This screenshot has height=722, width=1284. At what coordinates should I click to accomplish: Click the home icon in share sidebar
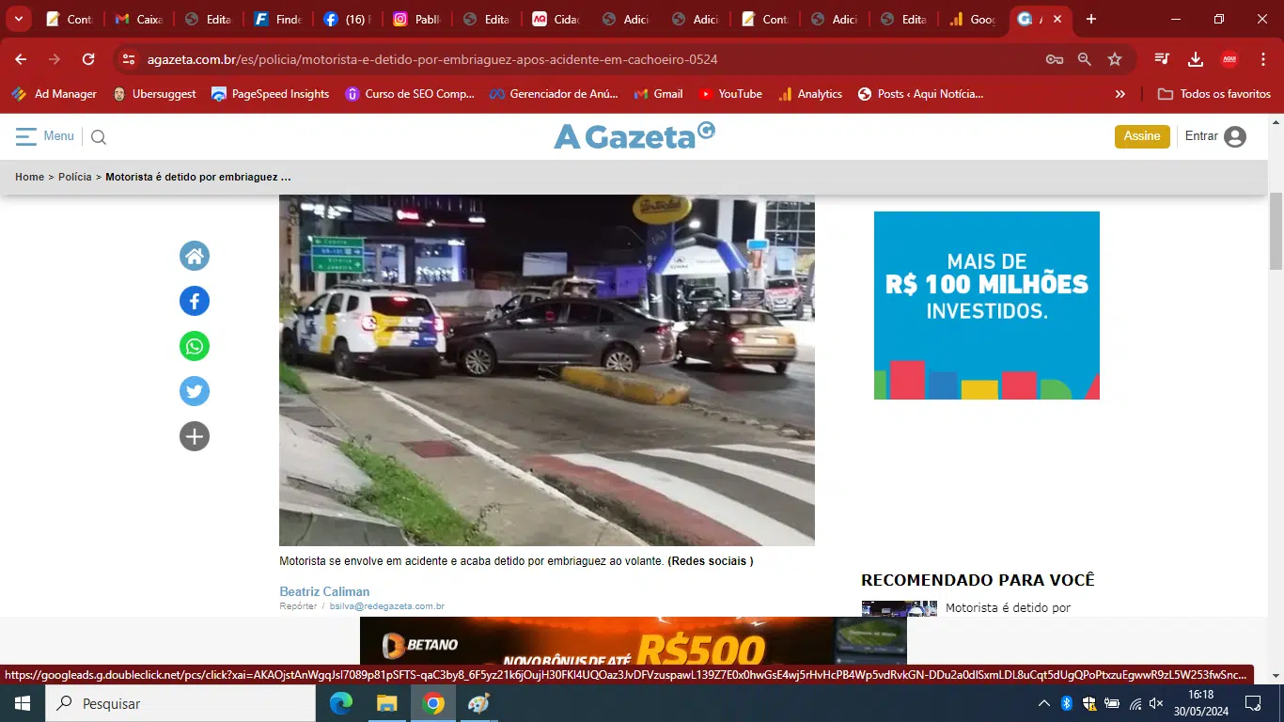[195, 256]
